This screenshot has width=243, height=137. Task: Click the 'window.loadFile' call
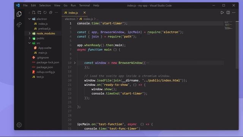click(98, 80)
